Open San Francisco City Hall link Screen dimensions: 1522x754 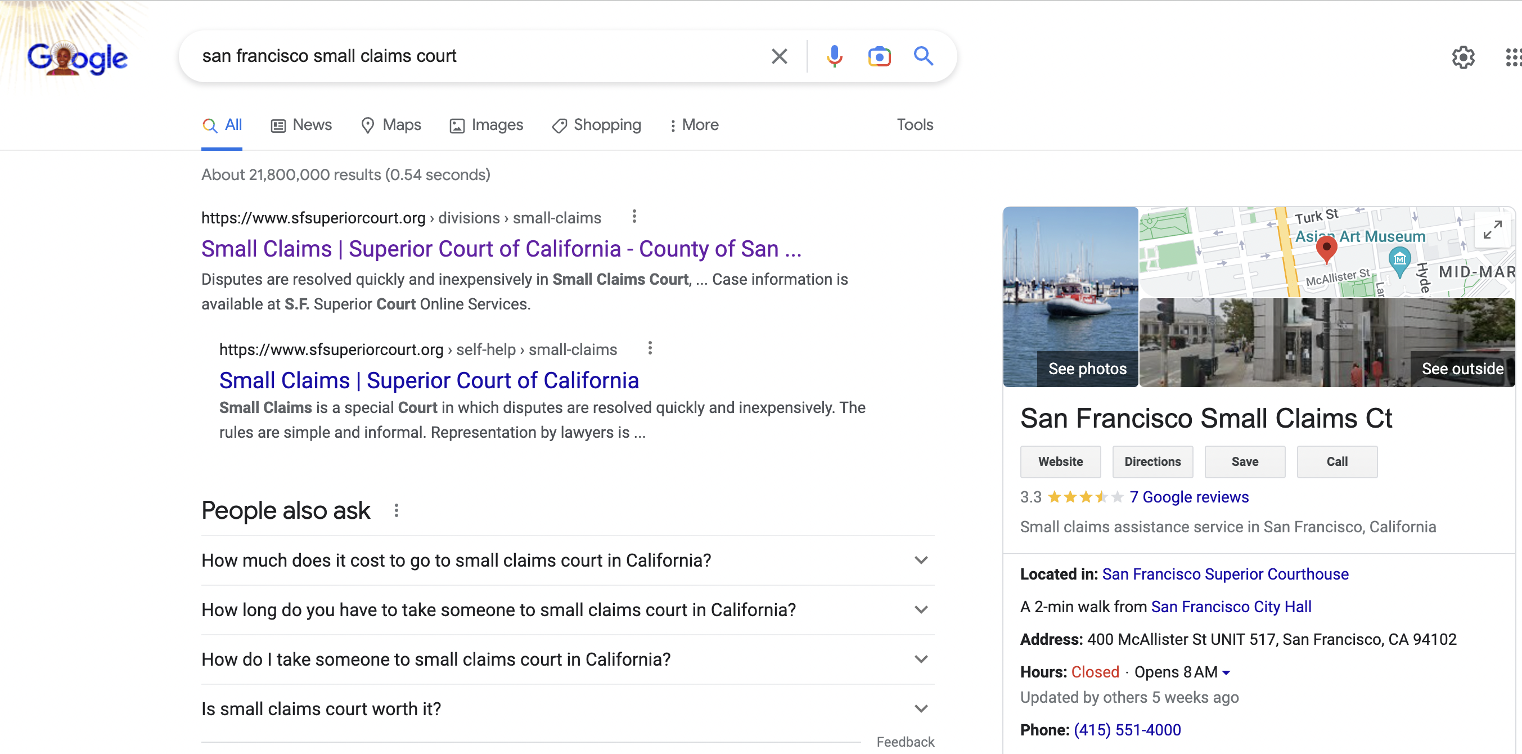(1231, 607)
